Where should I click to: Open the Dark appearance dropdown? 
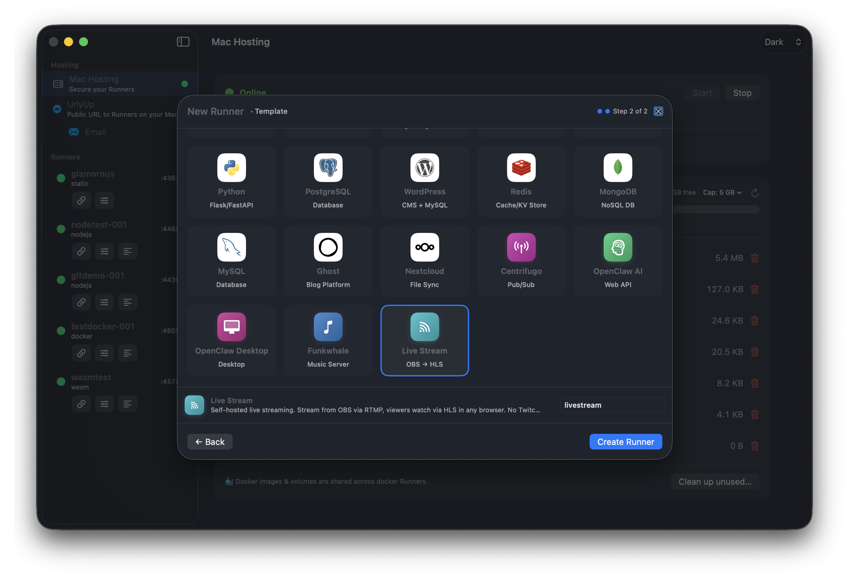[782, 42]
